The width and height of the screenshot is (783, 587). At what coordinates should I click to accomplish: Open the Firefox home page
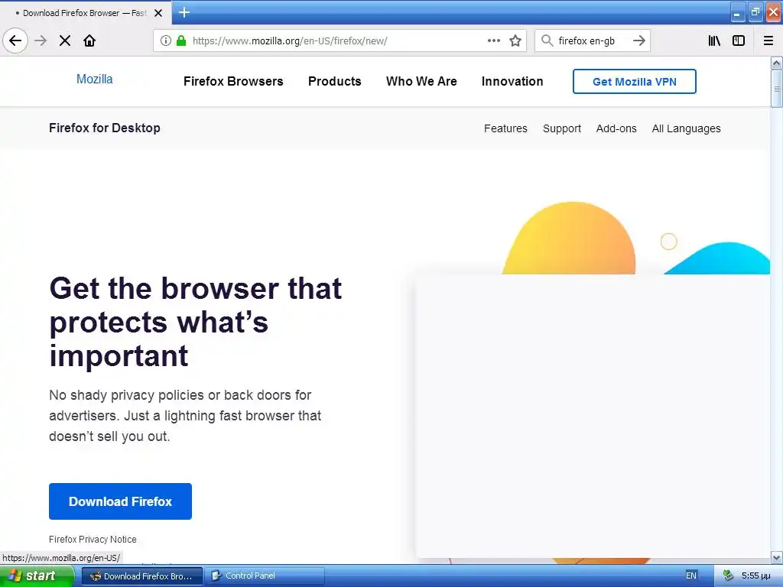pos(89,41)
